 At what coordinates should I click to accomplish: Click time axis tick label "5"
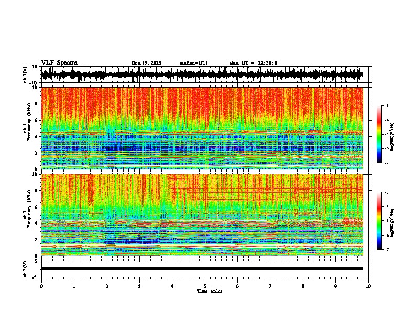(205, 286)
